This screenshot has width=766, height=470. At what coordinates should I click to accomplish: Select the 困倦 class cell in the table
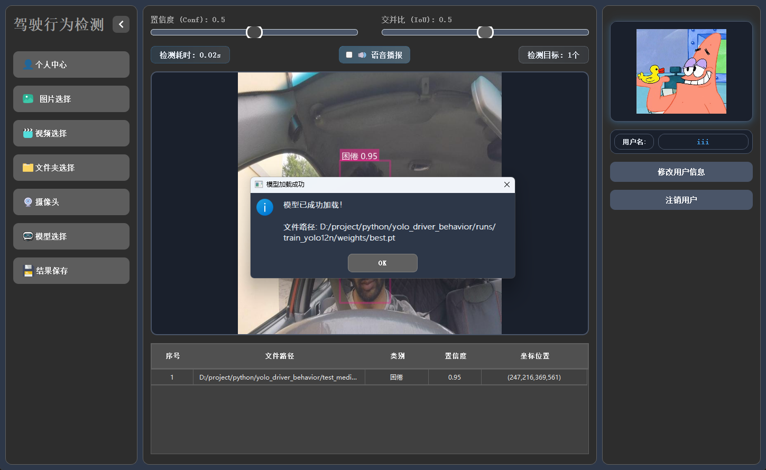[396, 377]
